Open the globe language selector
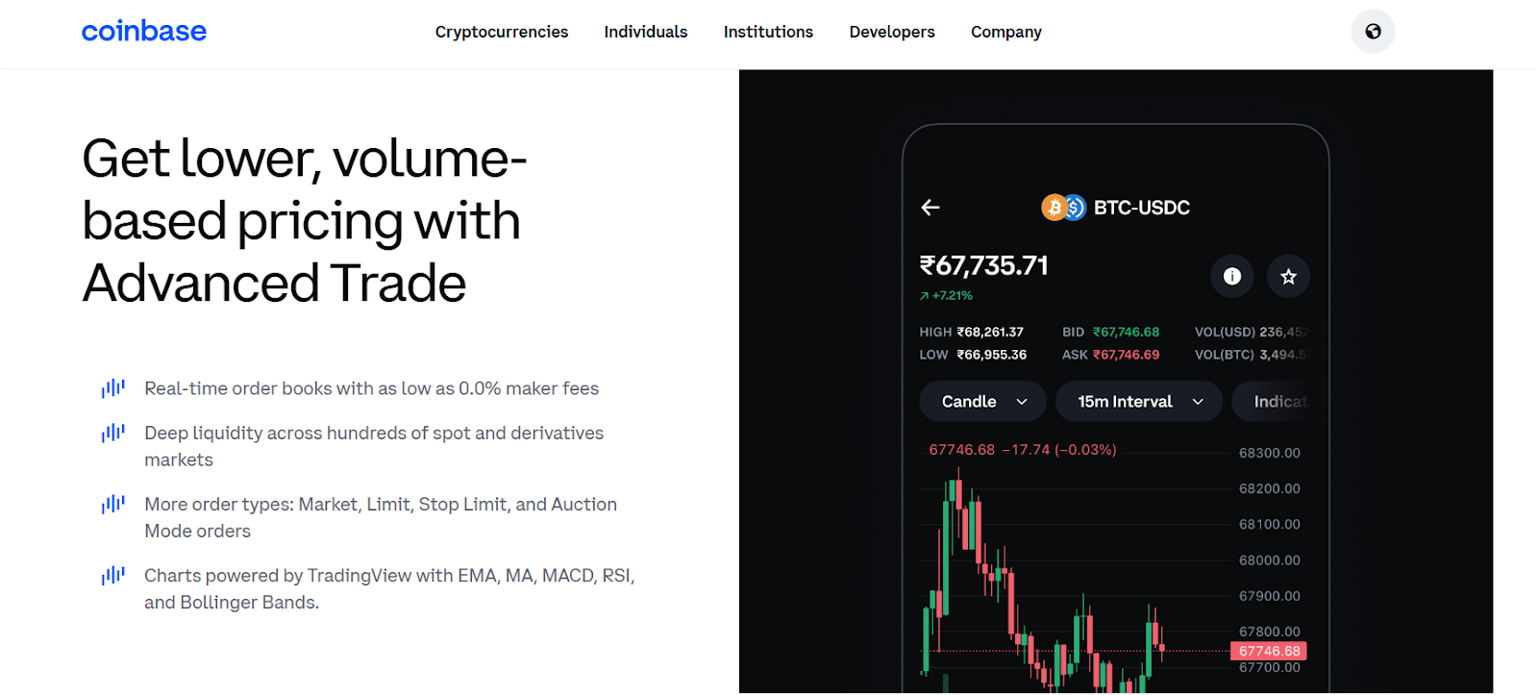The width and height of the screenshot is (1538, 695). pos(1373,32)
